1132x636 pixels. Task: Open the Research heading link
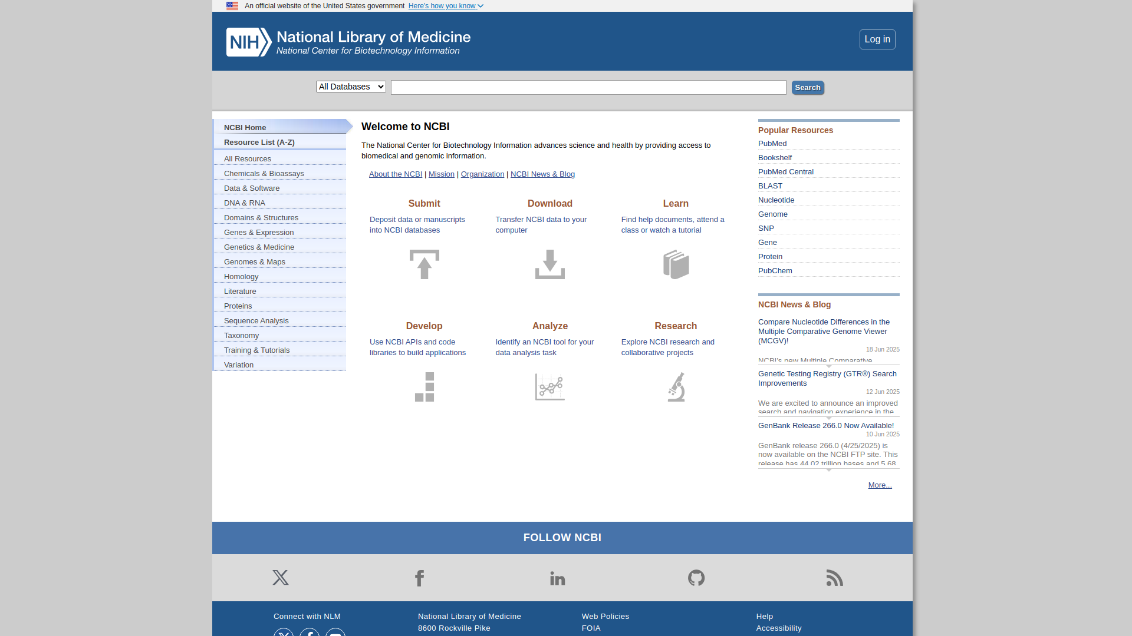pos(676,326)
